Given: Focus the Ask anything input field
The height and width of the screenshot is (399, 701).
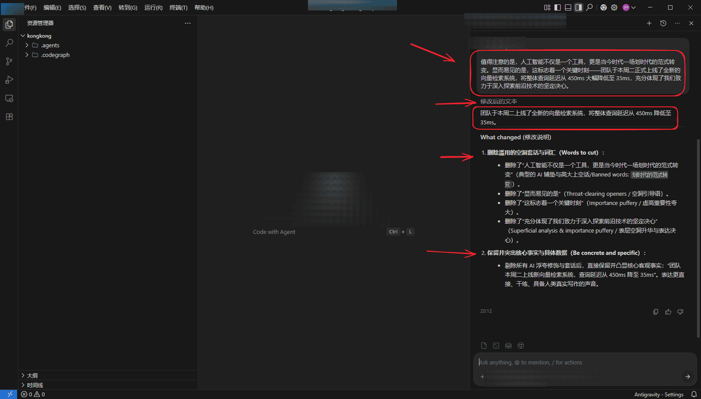Looking at the screenshot, I should (585, 362).
